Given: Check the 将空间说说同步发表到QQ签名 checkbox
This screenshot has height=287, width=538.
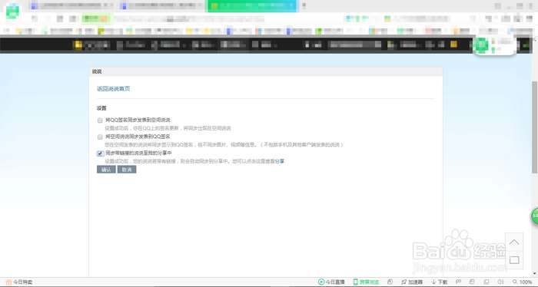Looking at the screenshot, I should [x=100, y=137].
